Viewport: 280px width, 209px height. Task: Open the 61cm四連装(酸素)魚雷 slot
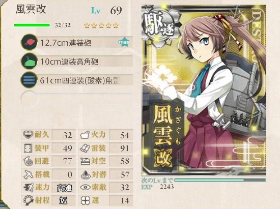(x=86, y=80)
